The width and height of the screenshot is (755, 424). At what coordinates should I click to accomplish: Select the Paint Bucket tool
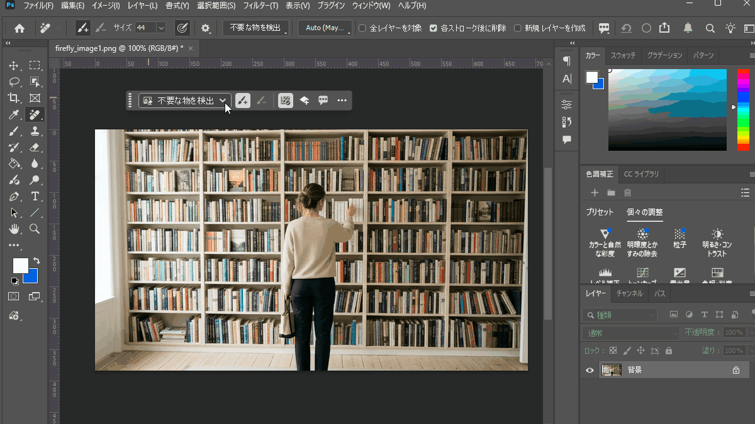14,164
